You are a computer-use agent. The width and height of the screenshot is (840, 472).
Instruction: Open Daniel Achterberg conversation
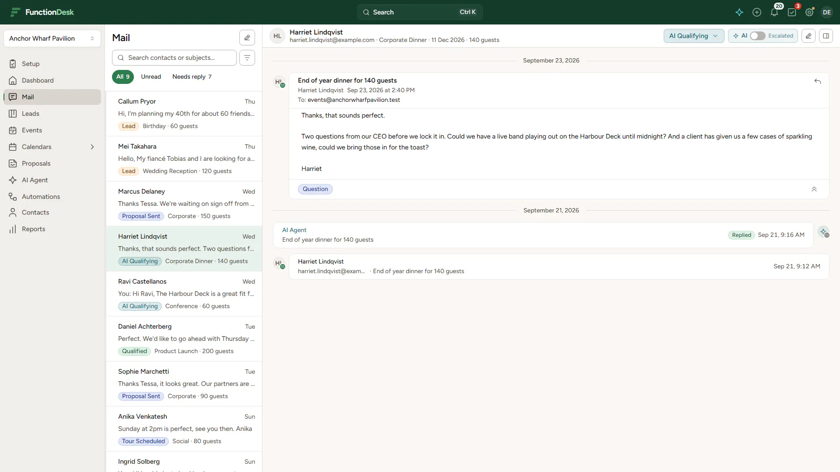(184, 339)
